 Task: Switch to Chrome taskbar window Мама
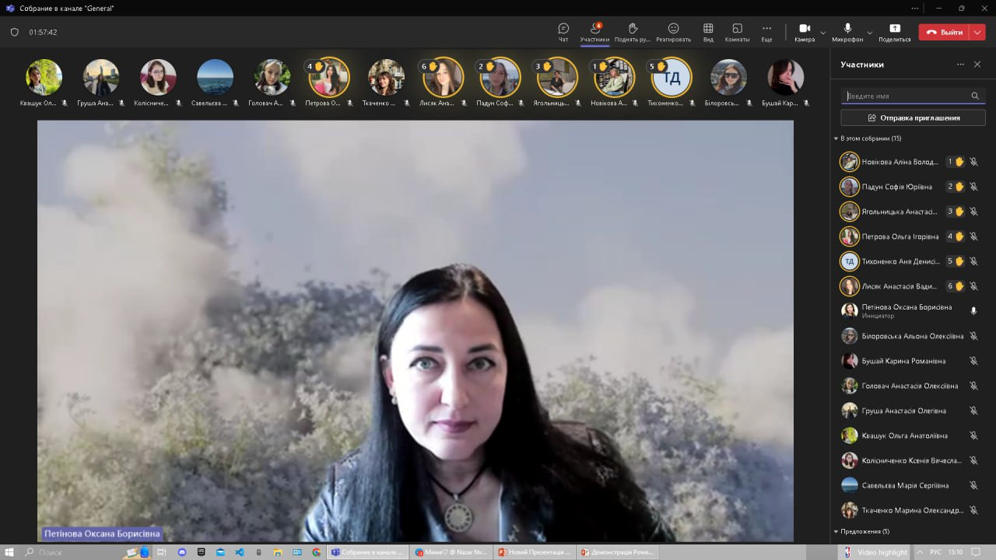[451, 552]
